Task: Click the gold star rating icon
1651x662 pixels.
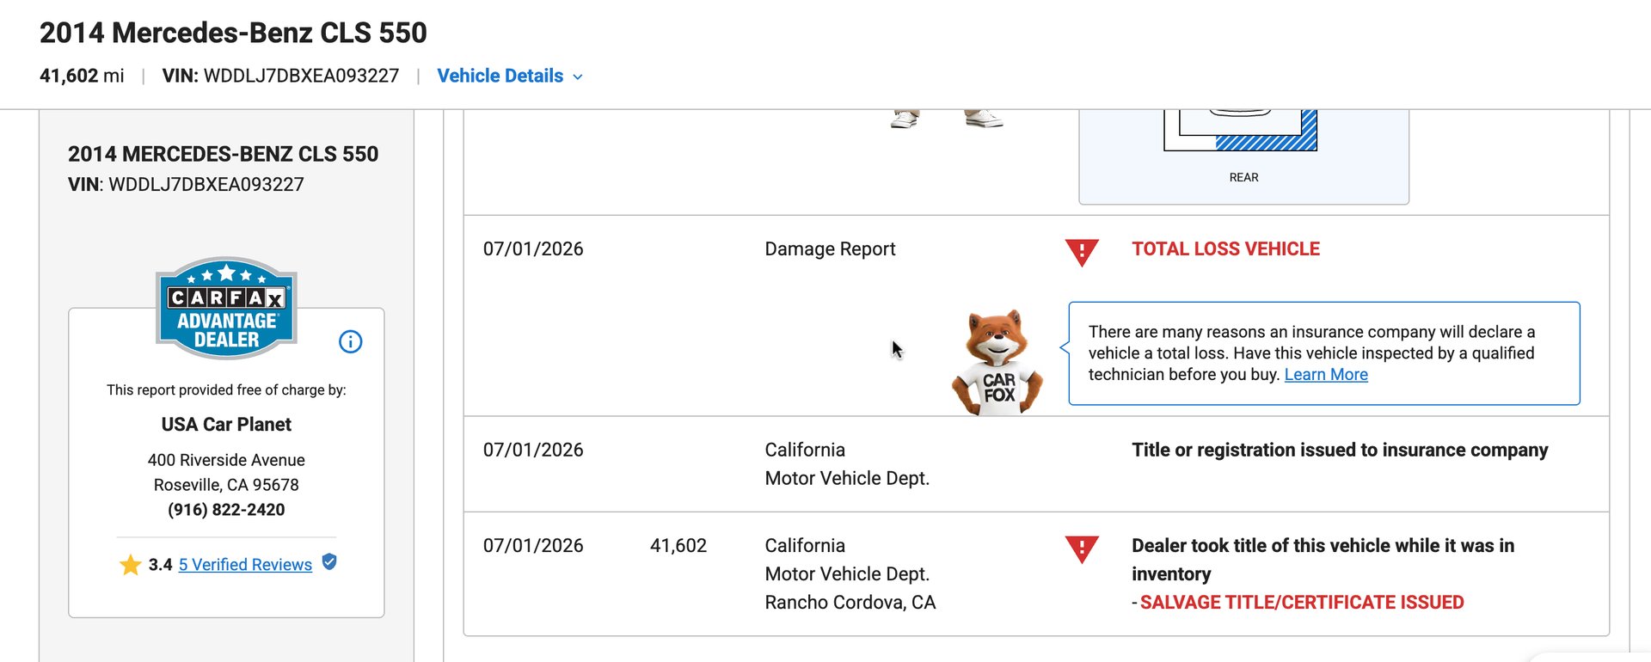Action: [x=131, y=565]
